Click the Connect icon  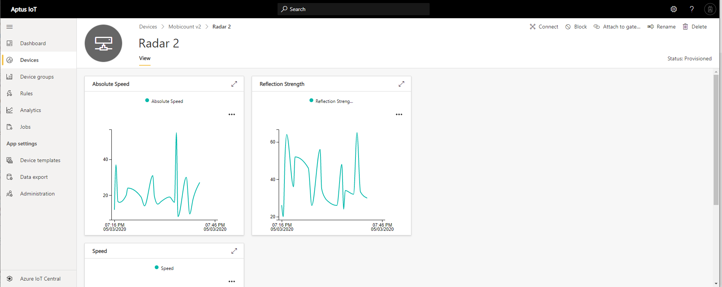click(x=533, y=27)
